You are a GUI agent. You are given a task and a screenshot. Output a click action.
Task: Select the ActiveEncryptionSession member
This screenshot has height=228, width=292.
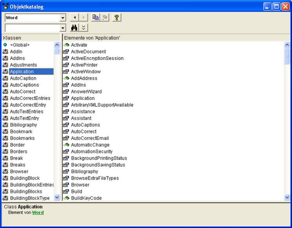[97, 59]
